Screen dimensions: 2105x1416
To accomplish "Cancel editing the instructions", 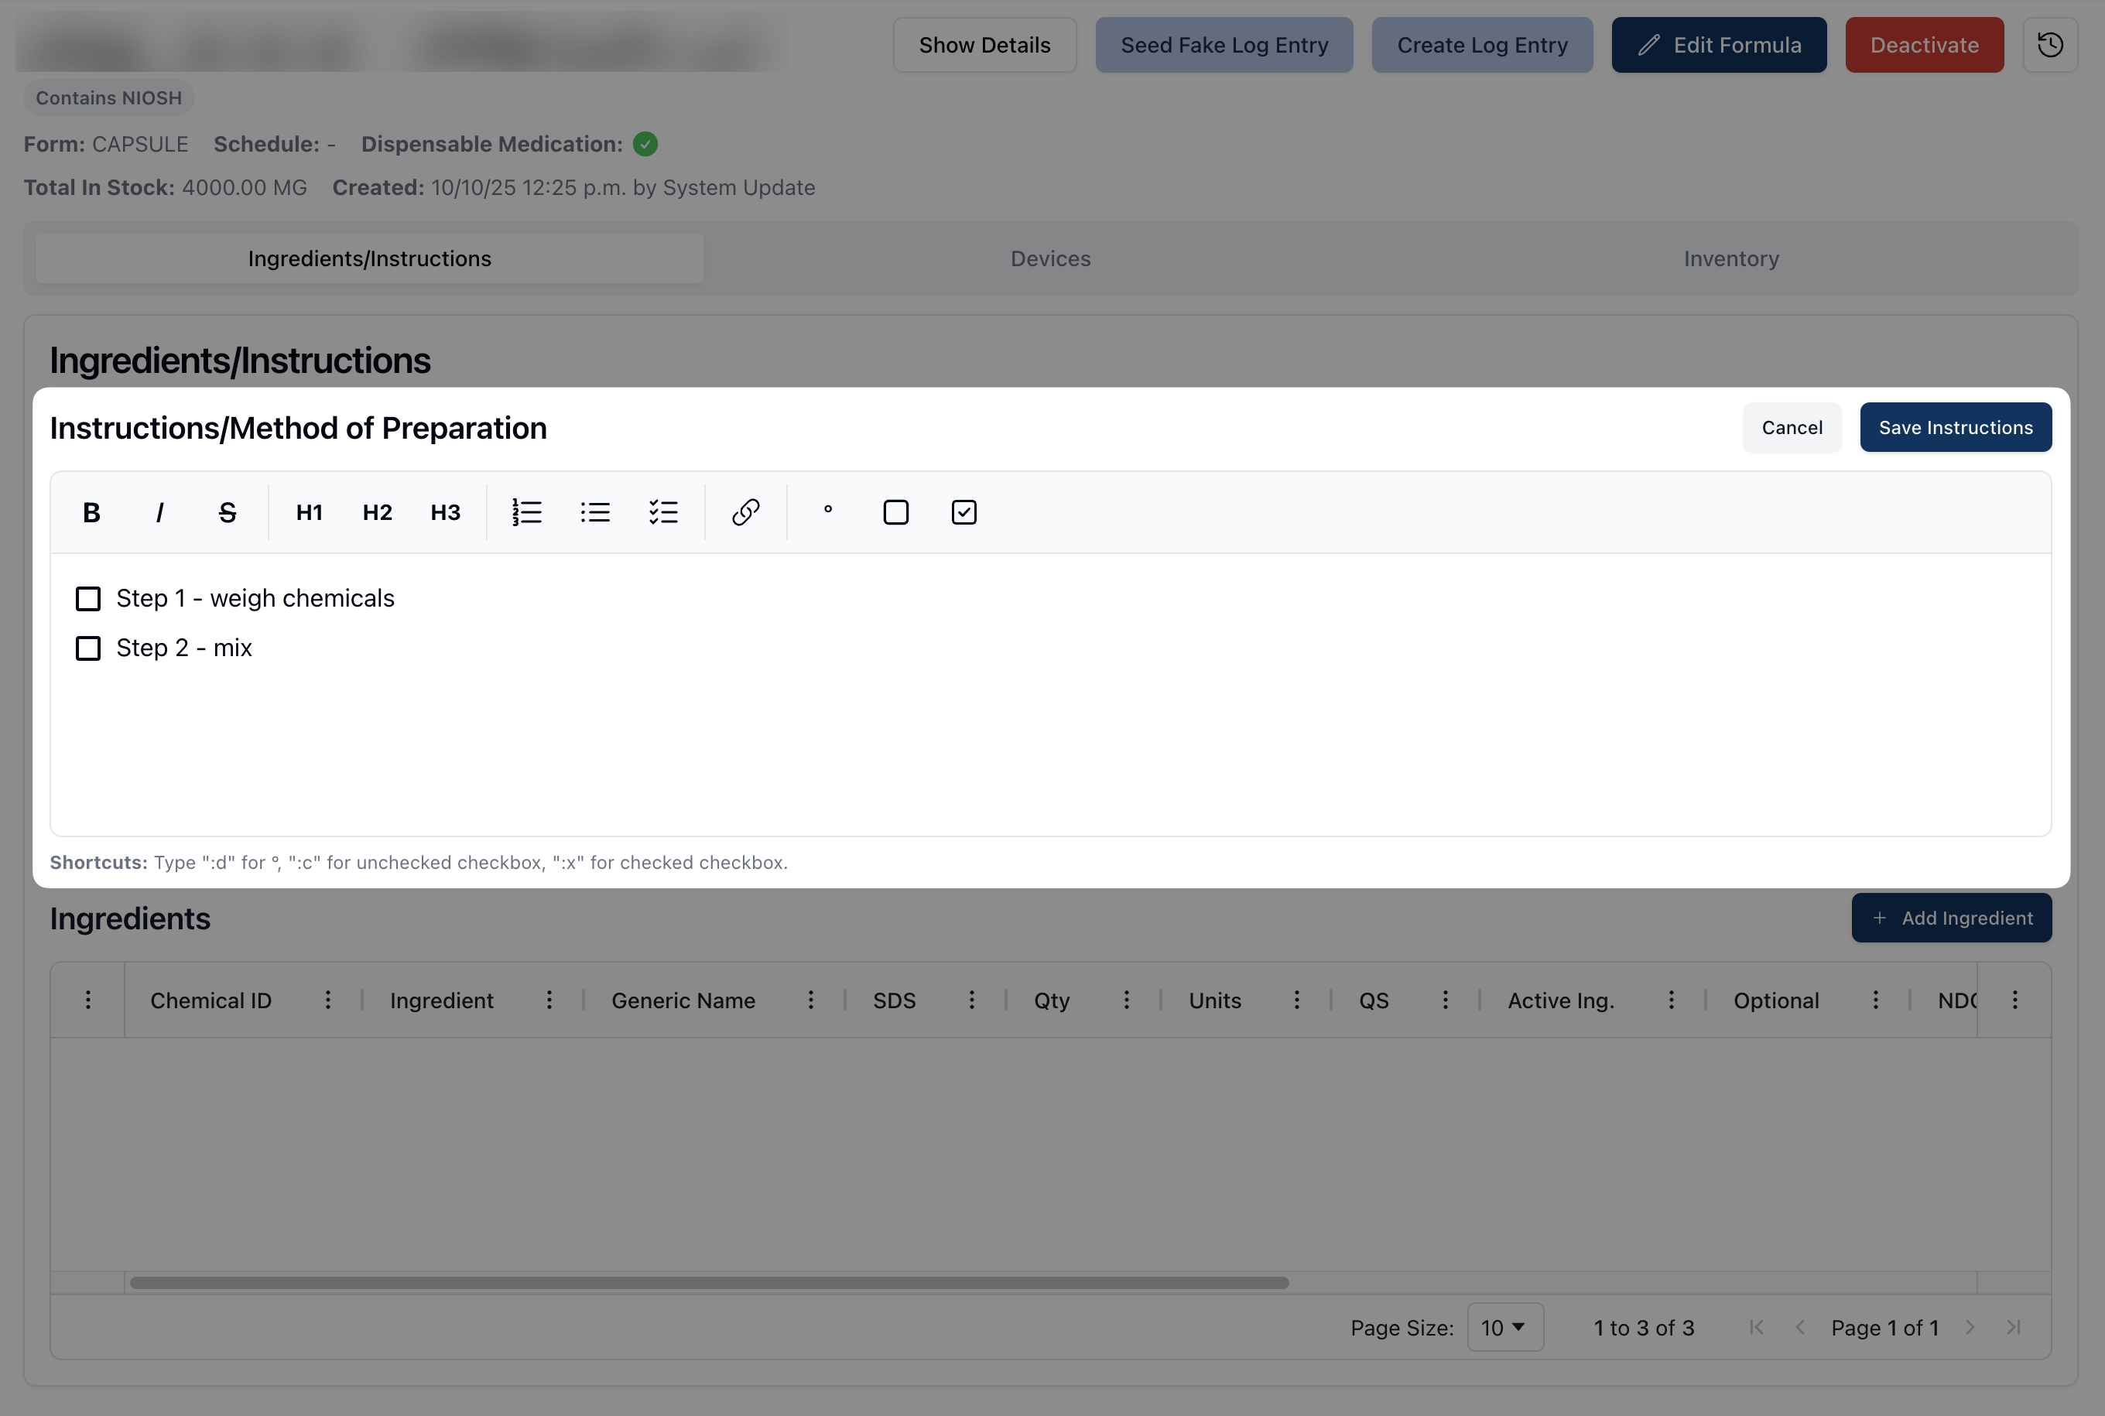I will click(x=1791, y=427).
